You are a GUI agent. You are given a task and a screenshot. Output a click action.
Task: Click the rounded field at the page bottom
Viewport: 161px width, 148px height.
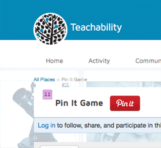click(59, 147)
